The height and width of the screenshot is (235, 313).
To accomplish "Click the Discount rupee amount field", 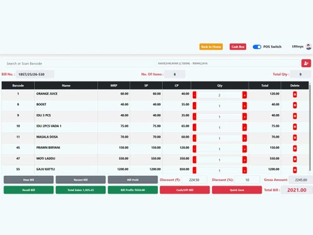I will tap(194, 180).
